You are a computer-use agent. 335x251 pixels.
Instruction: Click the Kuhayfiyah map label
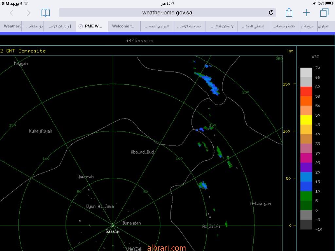point(41,131)
